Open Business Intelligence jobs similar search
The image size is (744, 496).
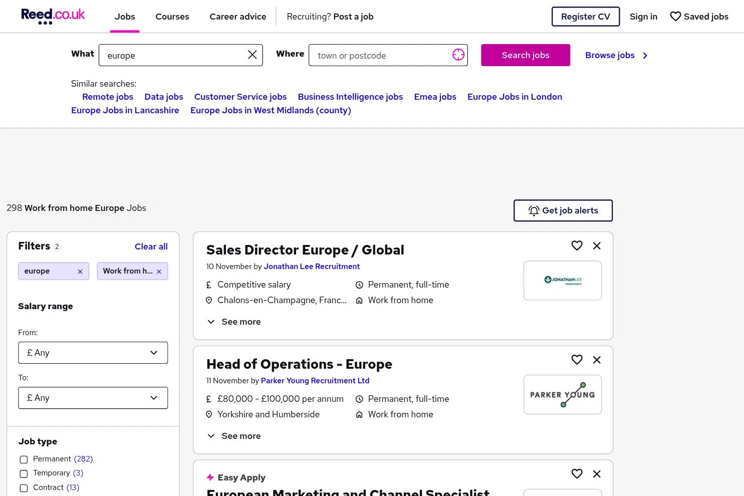coord(350,97)
